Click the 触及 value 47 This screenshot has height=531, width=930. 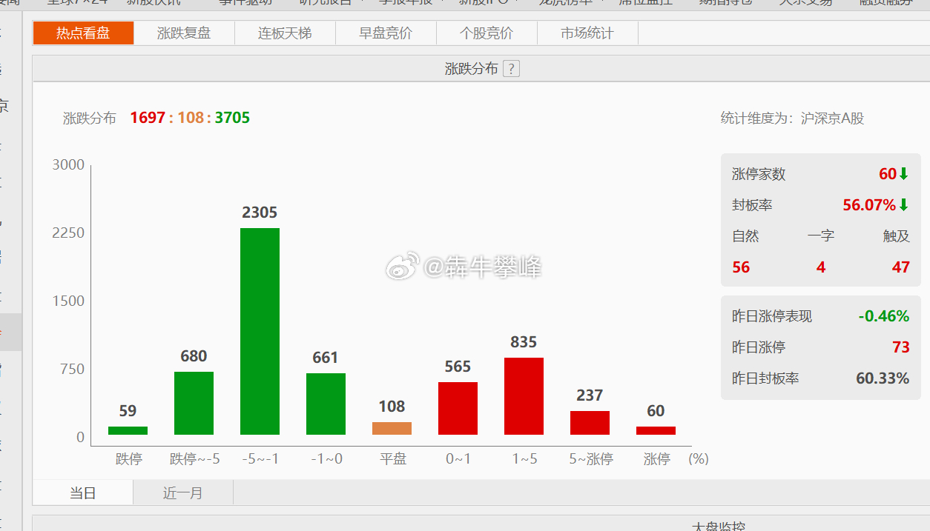point(900,267)
